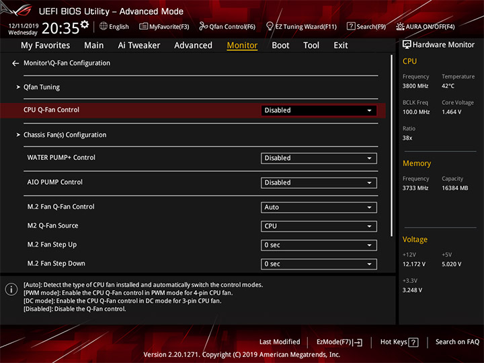Expand Chassis Fan(s) Configuration submenu
484x363 pixels.
[65, 135]
